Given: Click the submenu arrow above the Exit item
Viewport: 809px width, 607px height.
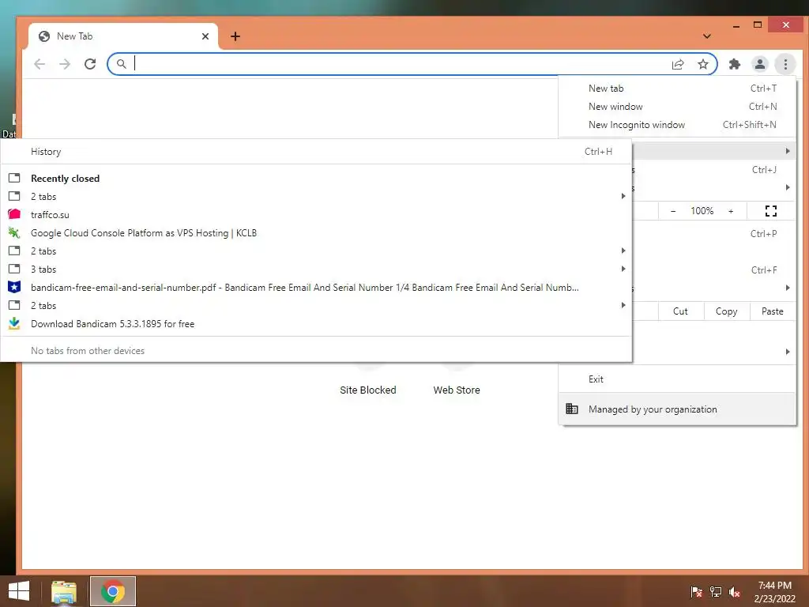Looking at the screenshot, I should (x=788, y=352).
